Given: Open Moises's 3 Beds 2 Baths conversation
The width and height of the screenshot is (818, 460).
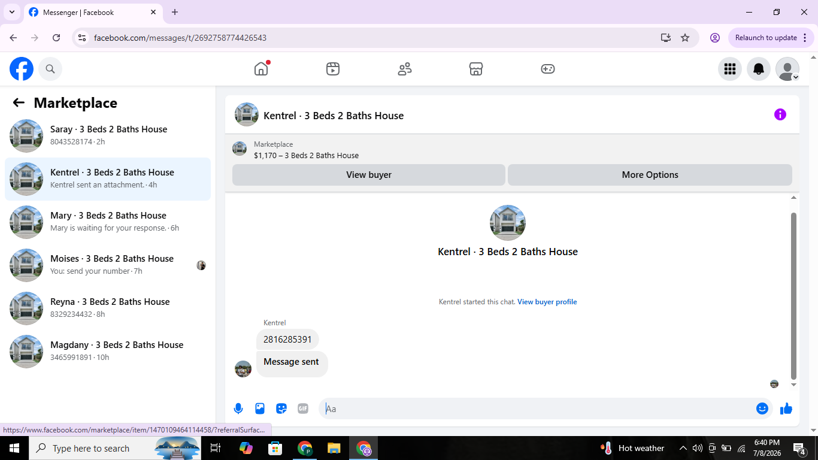Looking at the screenshot, I should point(108,265).
